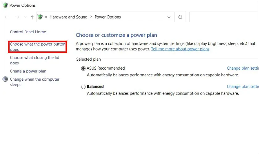Open Choose what the power button does
The image size is (259, 154).
tap(38, 47)
